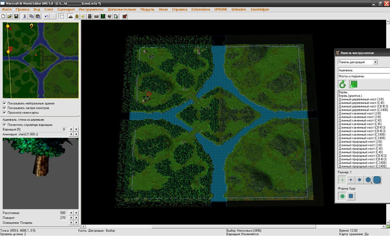This screenshot has height=236, width=390.
Task: Cut selection using the scissors icon
Action: pos(25,16)
